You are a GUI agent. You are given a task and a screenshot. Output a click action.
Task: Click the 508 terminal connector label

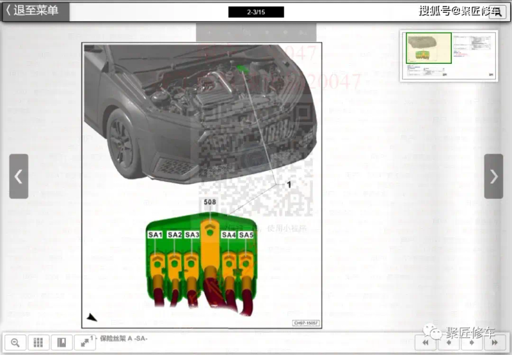(210, 202)
